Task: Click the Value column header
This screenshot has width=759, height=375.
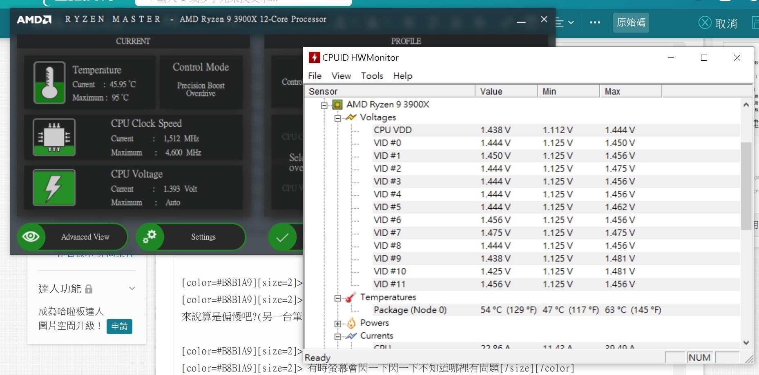Action: click(506, 91)
